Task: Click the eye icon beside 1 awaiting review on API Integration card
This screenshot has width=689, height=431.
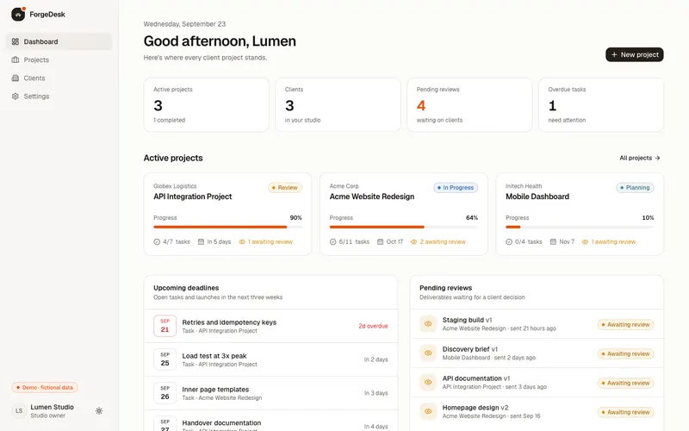Action: 242,241
